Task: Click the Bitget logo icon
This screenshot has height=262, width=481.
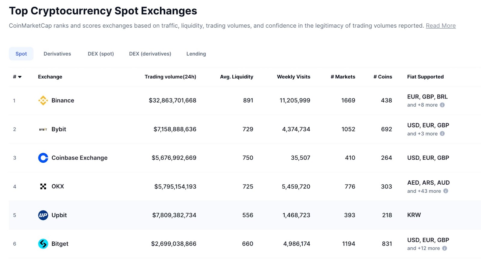Action: pyautogui.click(x=43, y=244)
